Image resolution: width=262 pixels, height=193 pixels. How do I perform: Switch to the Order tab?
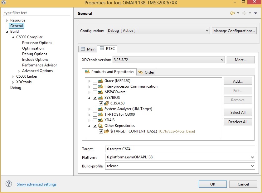pos(146,72)
